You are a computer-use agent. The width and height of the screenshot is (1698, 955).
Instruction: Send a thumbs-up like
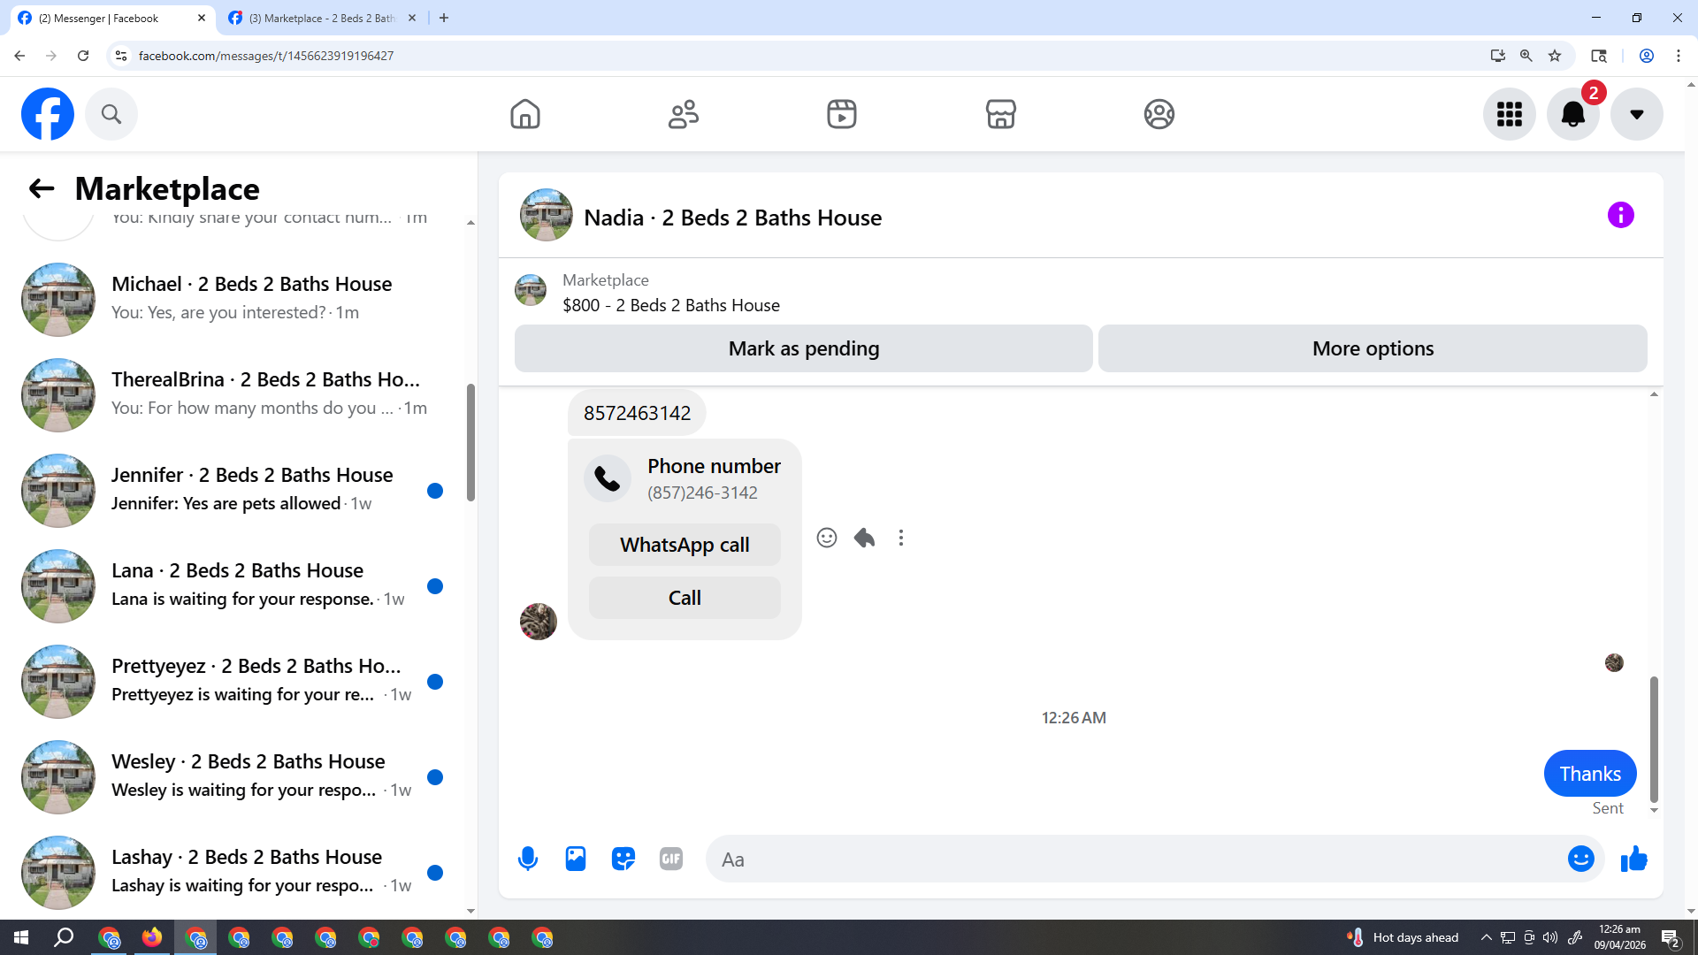tap(1633, 859)
